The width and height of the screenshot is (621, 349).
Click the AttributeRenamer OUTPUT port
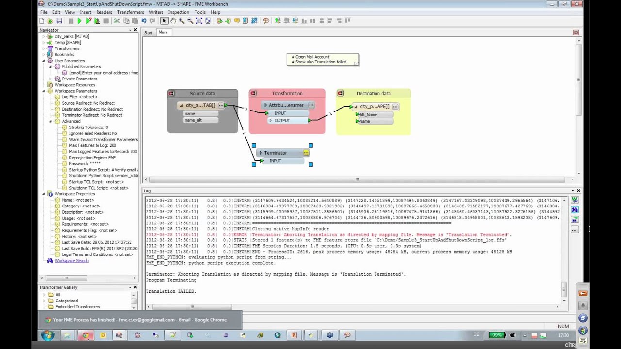point(282,121)
